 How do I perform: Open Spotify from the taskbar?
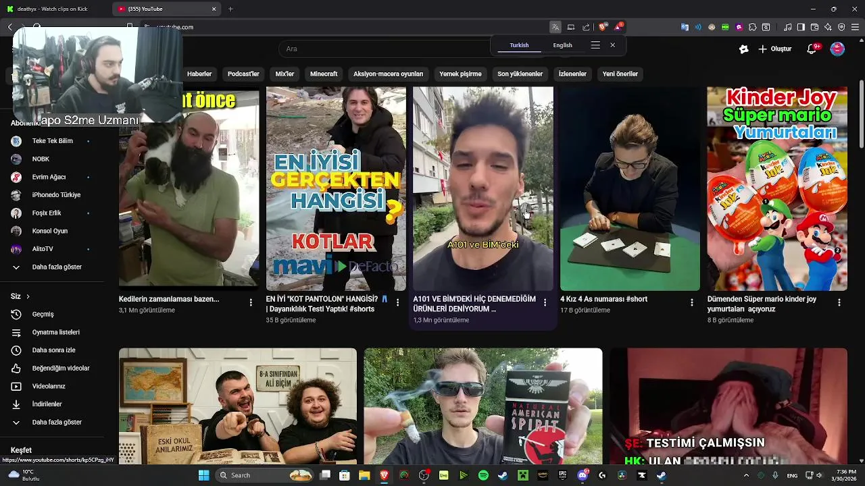pyautogui.click(x=483, y=475)
